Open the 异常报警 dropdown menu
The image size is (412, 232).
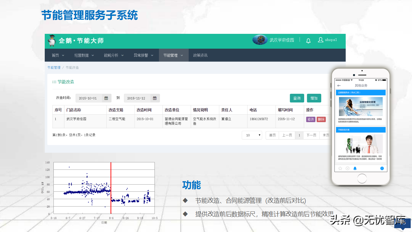click(143, 55)
